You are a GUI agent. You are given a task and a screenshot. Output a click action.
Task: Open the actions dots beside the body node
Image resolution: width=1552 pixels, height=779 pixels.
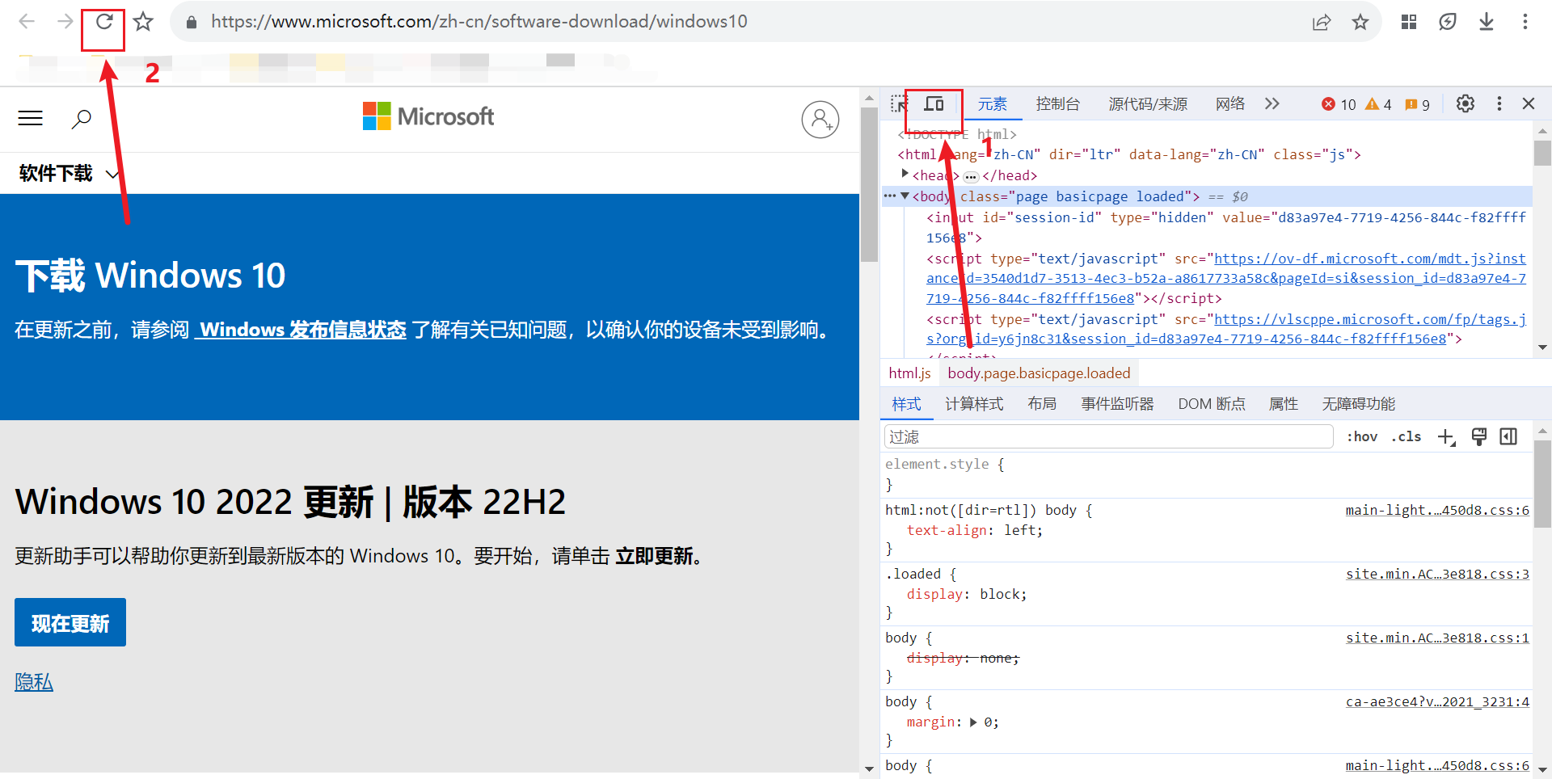tap(889, 196)
